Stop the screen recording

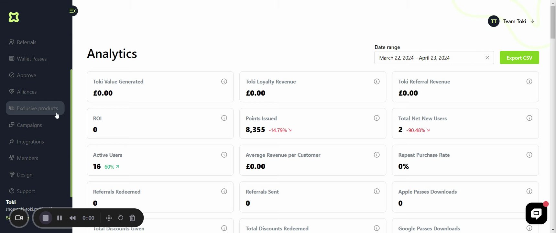[46, 218]
